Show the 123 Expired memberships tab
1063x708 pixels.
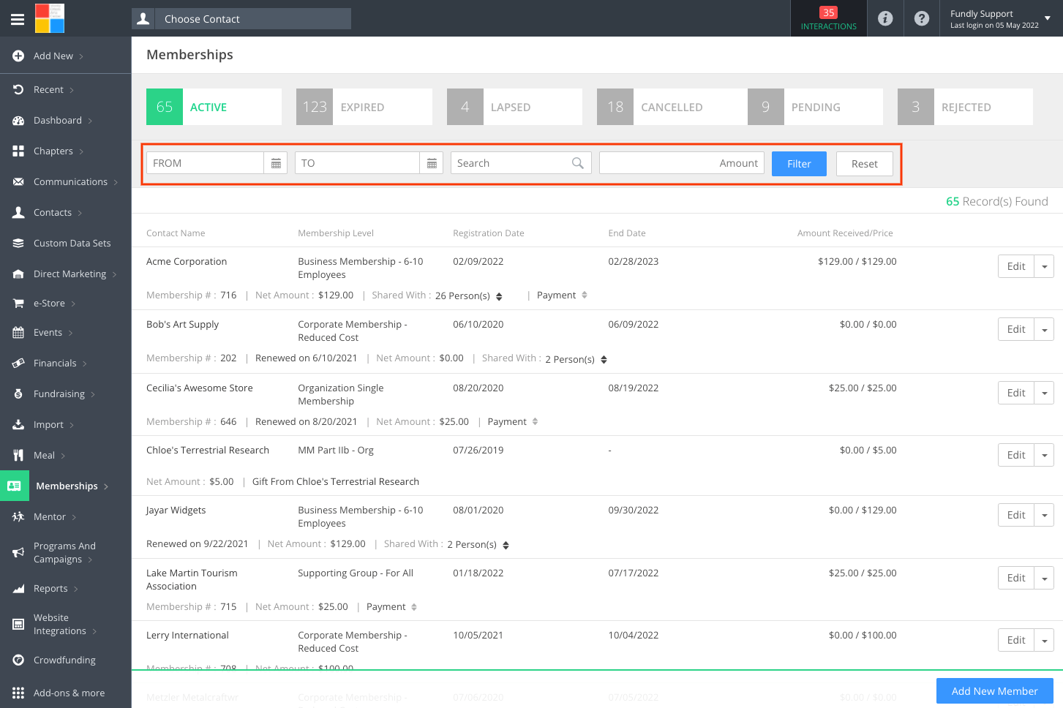364,107
